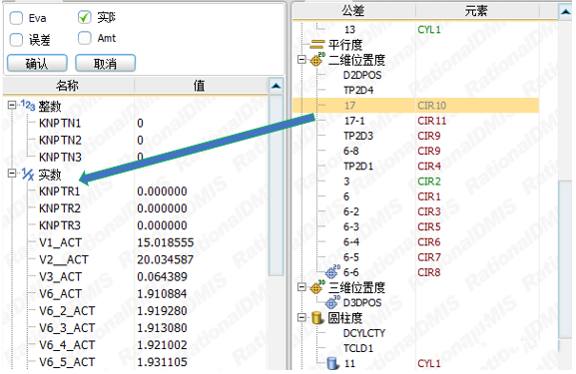Viewport: 576px width, 374px height.
Task: Click the 3D position icon beside D3DPOS
Action: [332, 302]
